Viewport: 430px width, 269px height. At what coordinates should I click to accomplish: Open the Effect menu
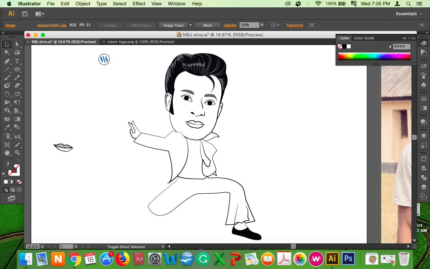[139, 4]
